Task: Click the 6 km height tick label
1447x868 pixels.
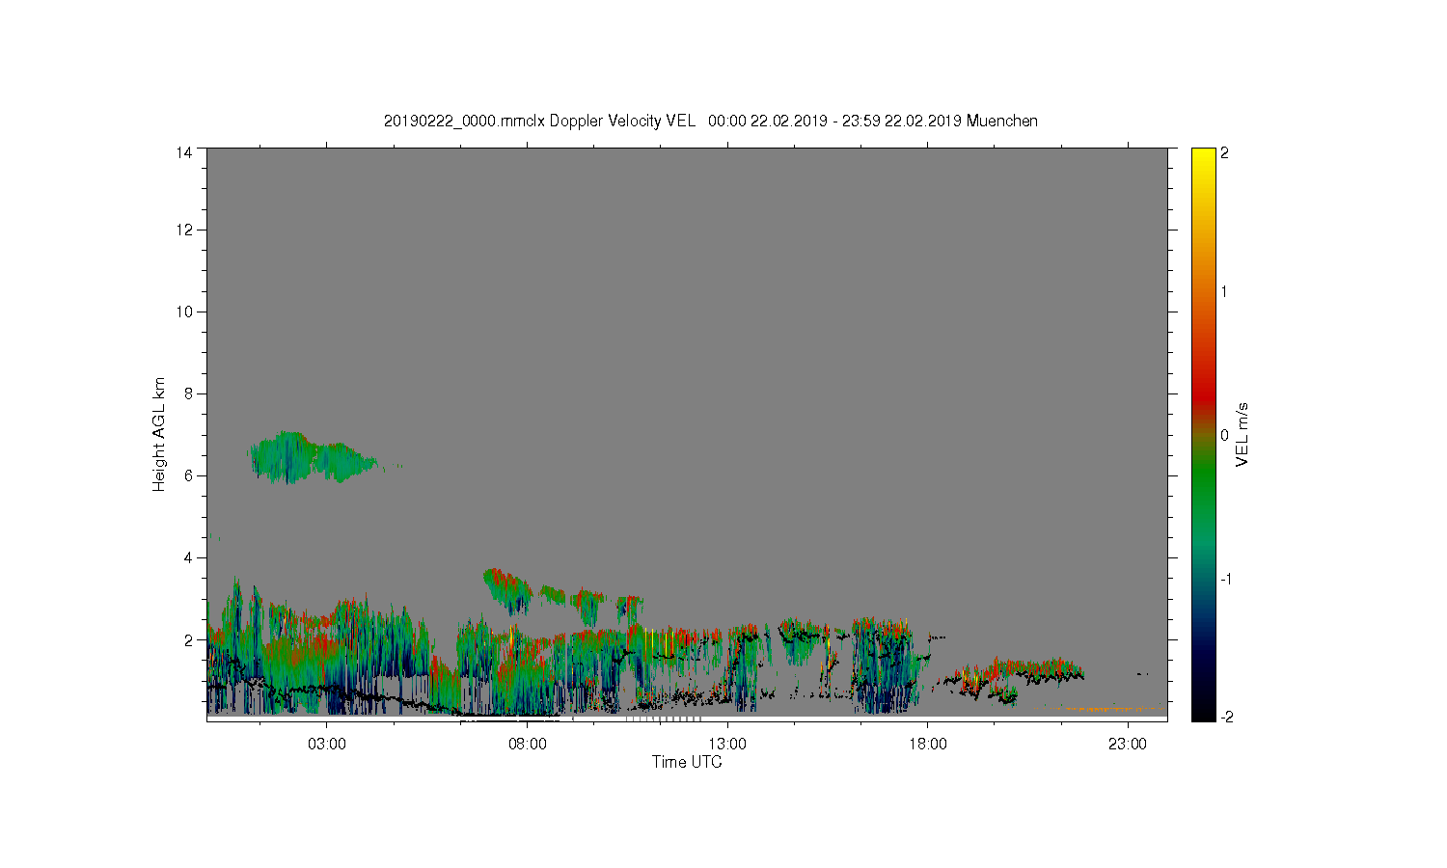Action: click(x=187, y=475)
